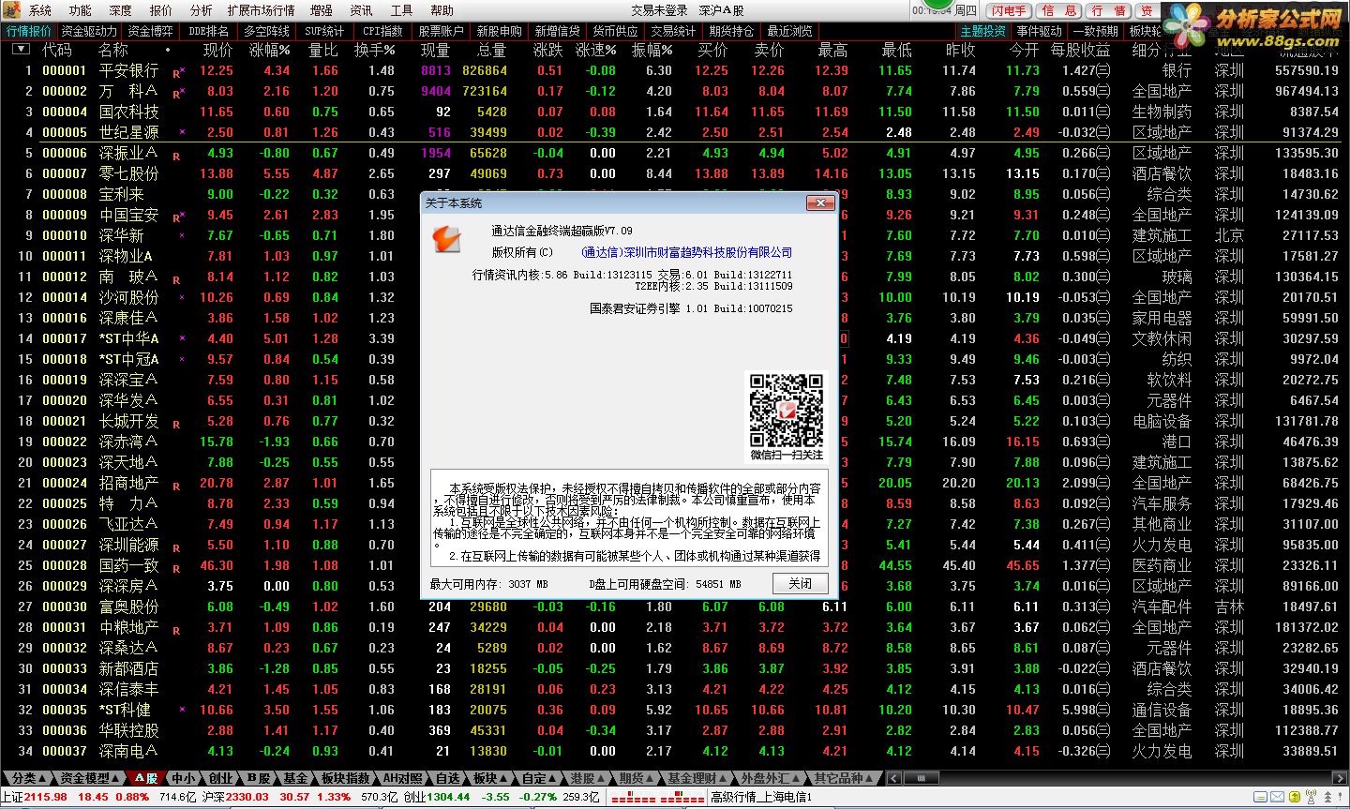Click the 关闭 button in the About dialog
Screen dimensions: 1350x809
pyautogui.click(x=801, y=583)
